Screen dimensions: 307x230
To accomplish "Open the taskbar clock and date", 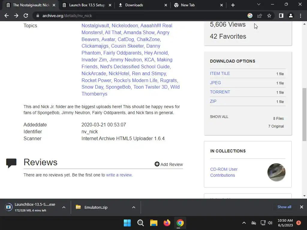I will tap(285, 223).
